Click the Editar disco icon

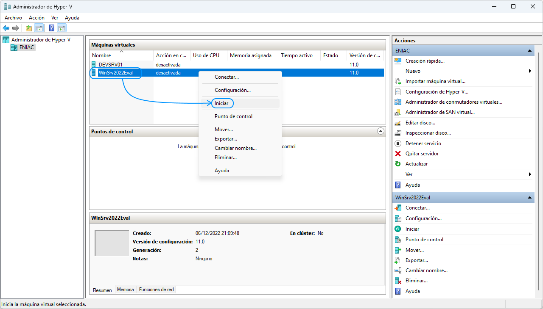[x=398, y=123]
